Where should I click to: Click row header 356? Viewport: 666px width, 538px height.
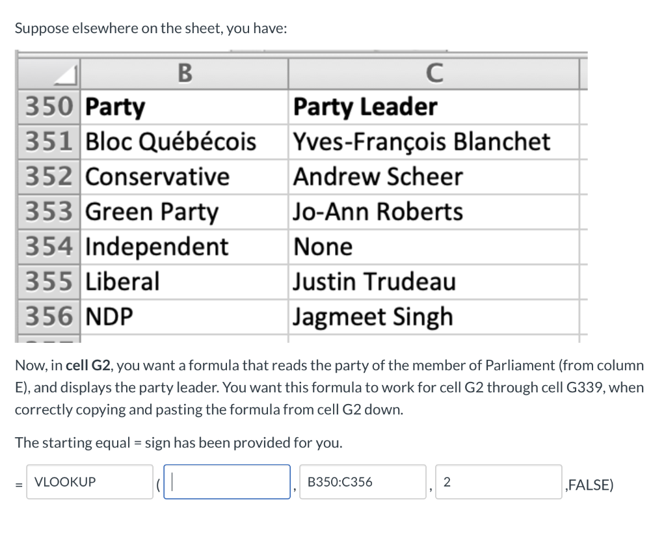point(49,317)
